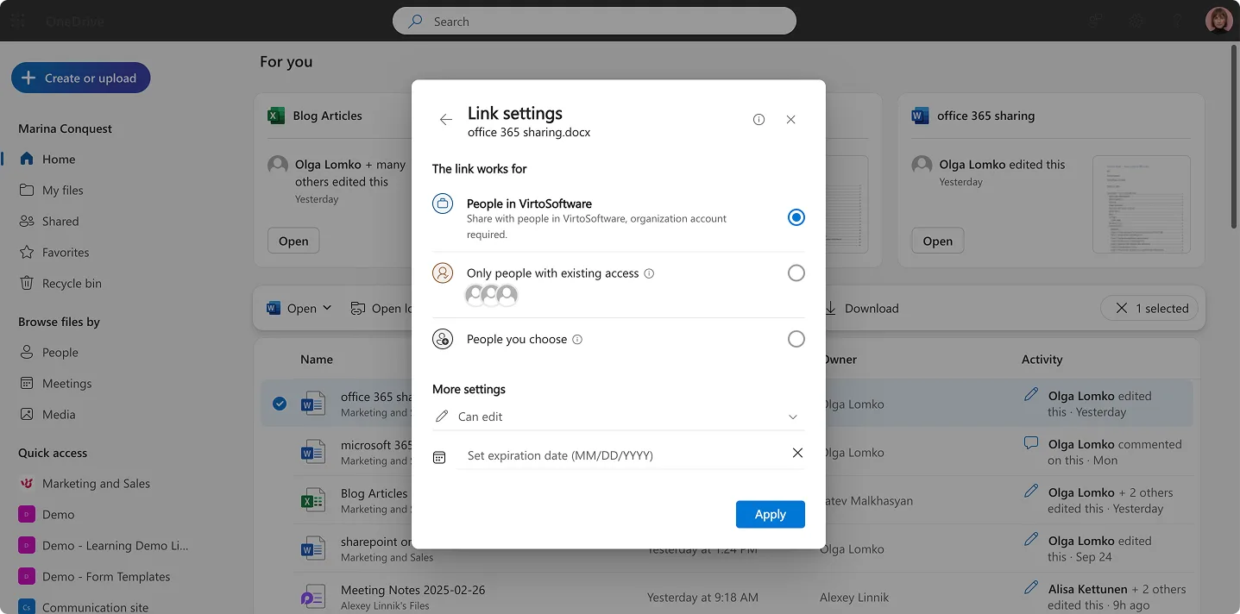Click the comment icon on Olga Lomko's activity
Screen dimensions: 1240x614
pos(1030,442)
